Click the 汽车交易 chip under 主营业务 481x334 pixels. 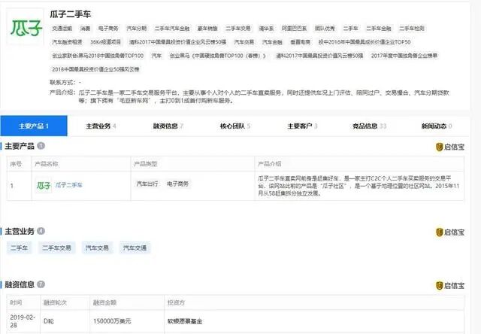point(97,247)
